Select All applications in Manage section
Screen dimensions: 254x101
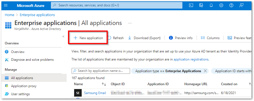tap(34, 78)
